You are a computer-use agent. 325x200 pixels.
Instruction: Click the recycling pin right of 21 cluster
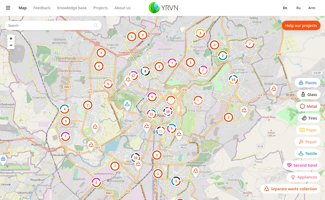tap(179, 135)
